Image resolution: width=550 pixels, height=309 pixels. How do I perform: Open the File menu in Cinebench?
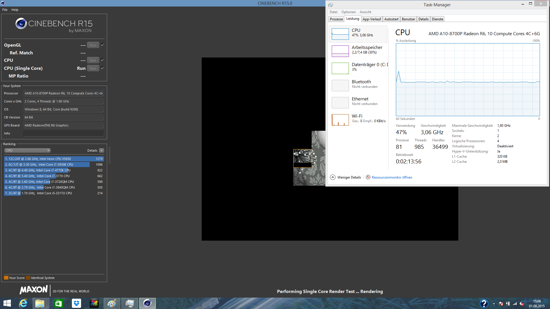(5, 10)
